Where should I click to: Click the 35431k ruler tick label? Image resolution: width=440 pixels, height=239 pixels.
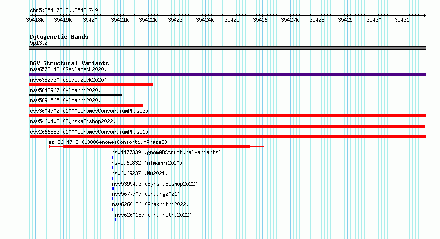click(403, 20)
